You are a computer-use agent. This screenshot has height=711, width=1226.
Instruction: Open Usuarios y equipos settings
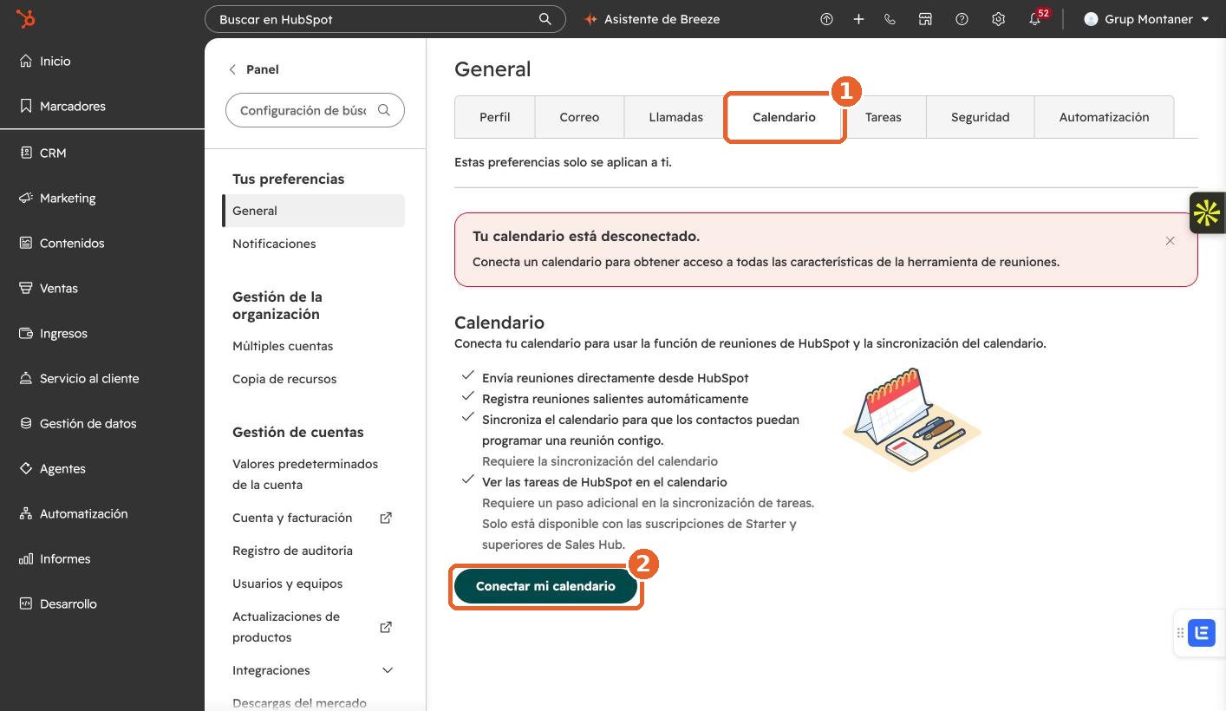click(287, 584)
